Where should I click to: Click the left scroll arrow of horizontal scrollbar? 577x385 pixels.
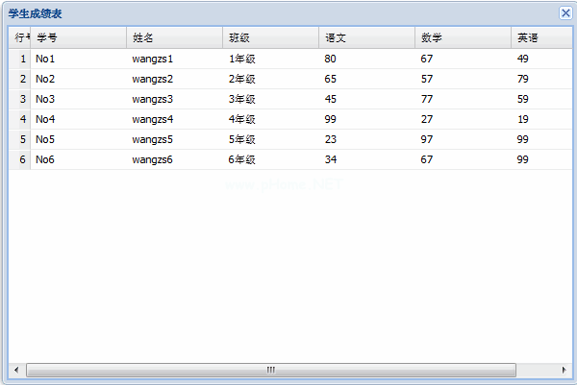[x=15, y=370]
